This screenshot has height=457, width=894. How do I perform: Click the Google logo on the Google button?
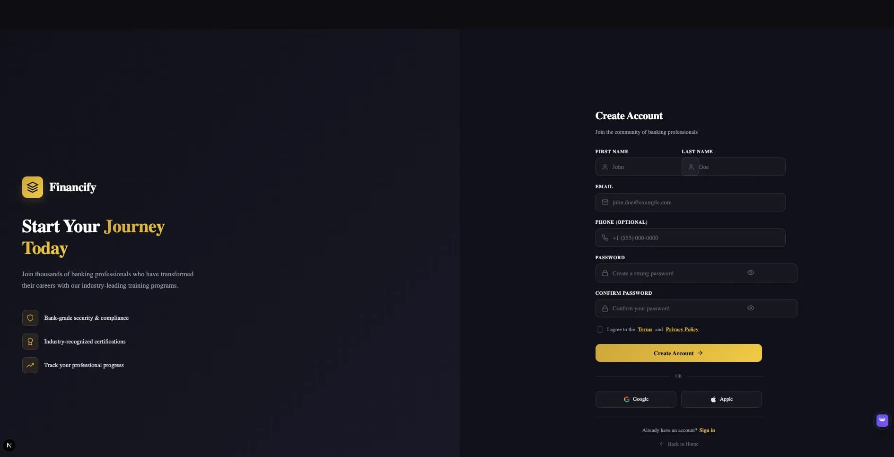coord(627,399)
